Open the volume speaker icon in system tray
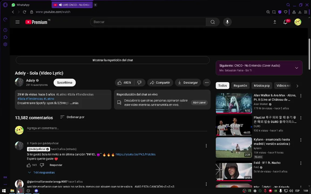This screenshot has width=311, height=194. (291, 191)
